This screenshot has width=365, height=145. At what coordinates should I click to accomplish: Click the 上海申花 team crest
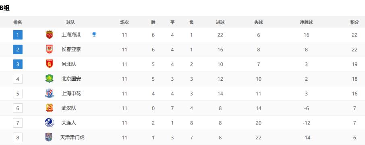pyautogui.click(x=49, y=93)
